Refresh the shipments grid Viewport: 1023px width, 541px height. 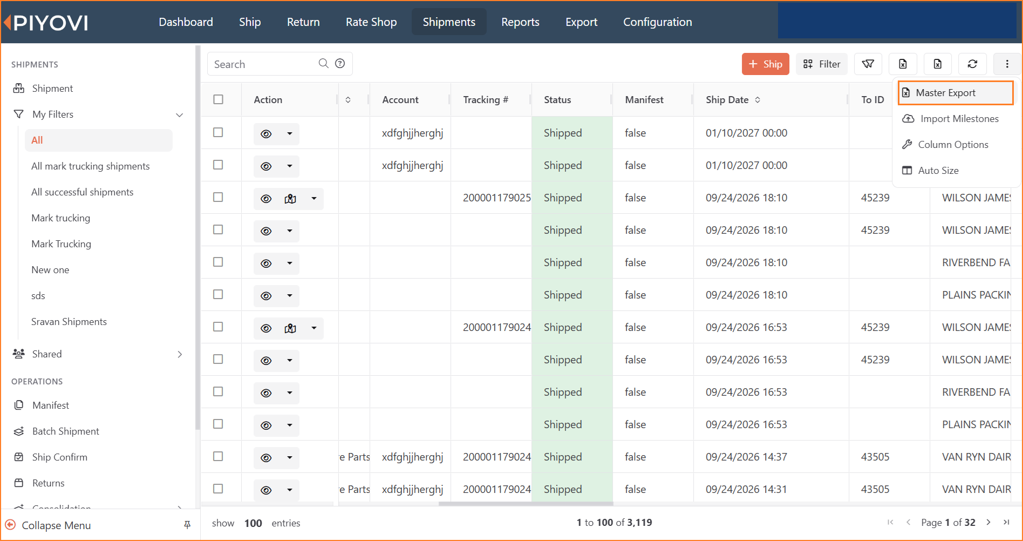(972, 64)
